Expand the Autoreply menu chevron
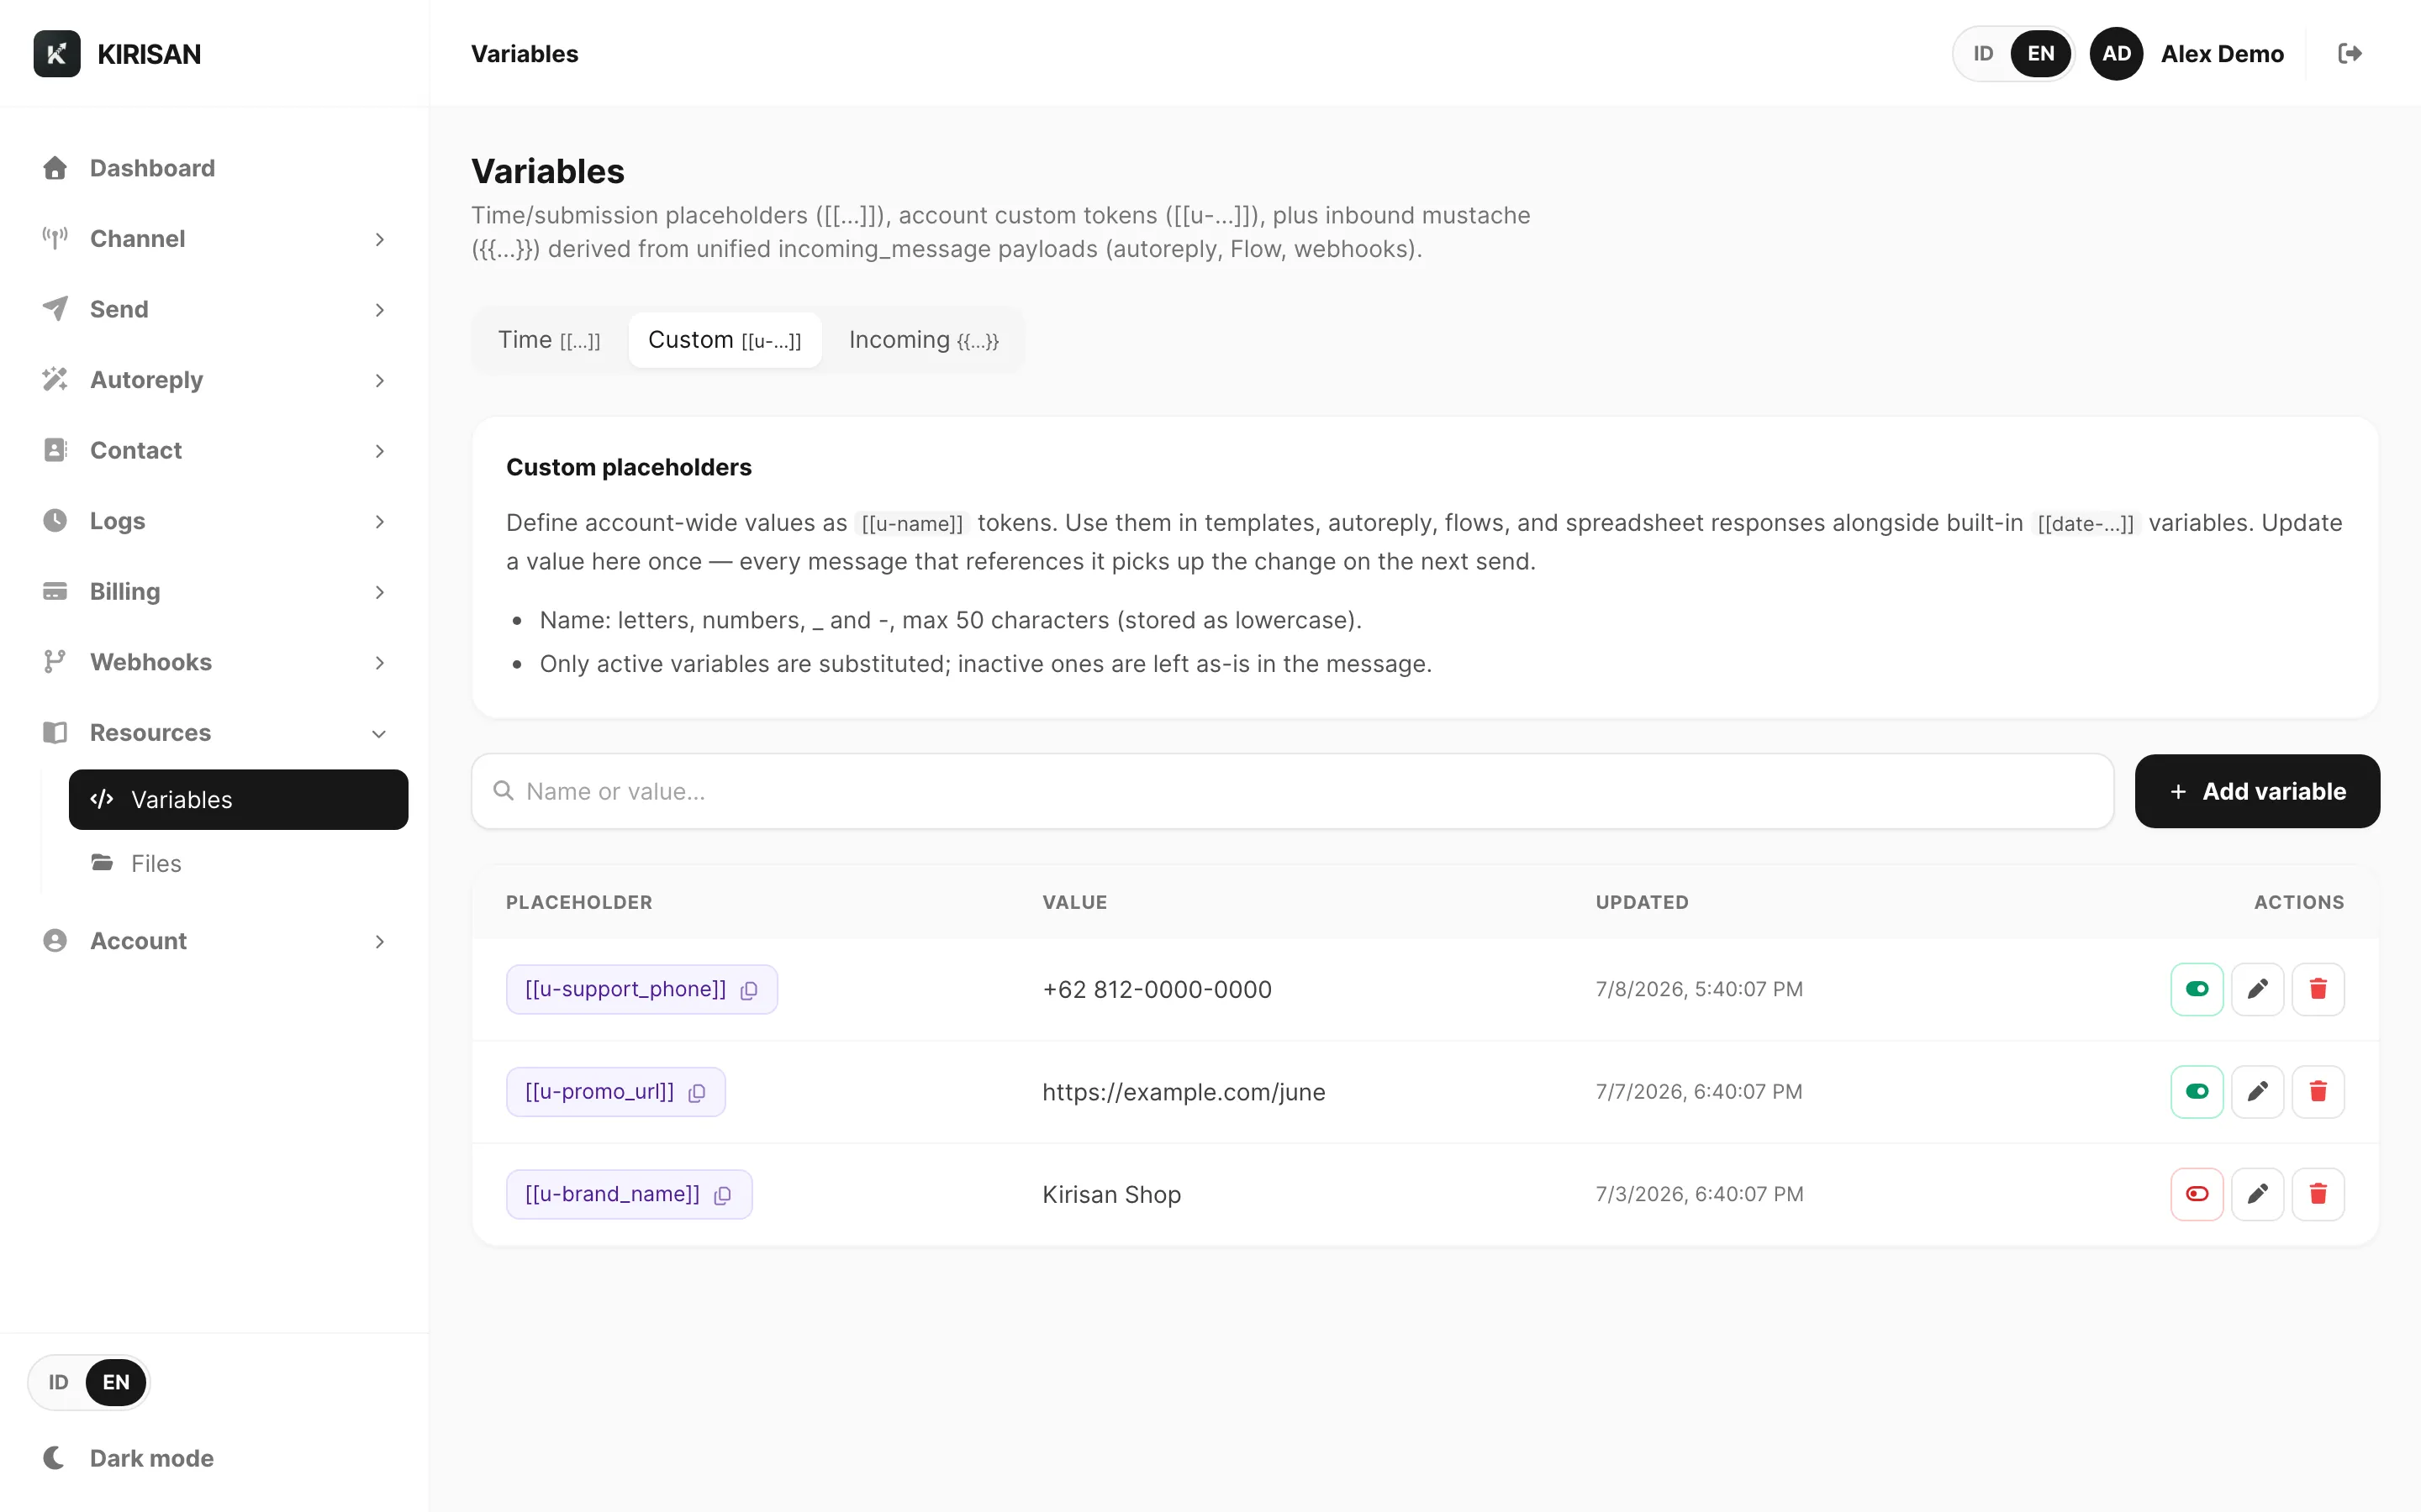The image size is (2421, 1512). coord(380,381)
